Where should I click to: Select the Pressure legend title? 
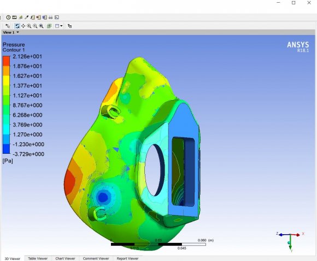[14, 44]
